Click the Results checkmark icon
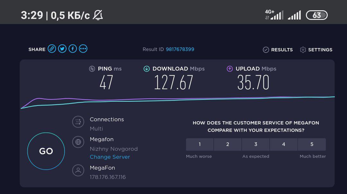Screen dimensions: 347x194 pos(266,50)
